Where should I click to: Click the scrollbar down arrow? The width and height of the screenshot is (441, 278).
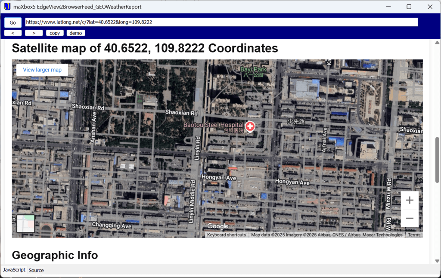(437, 261)
